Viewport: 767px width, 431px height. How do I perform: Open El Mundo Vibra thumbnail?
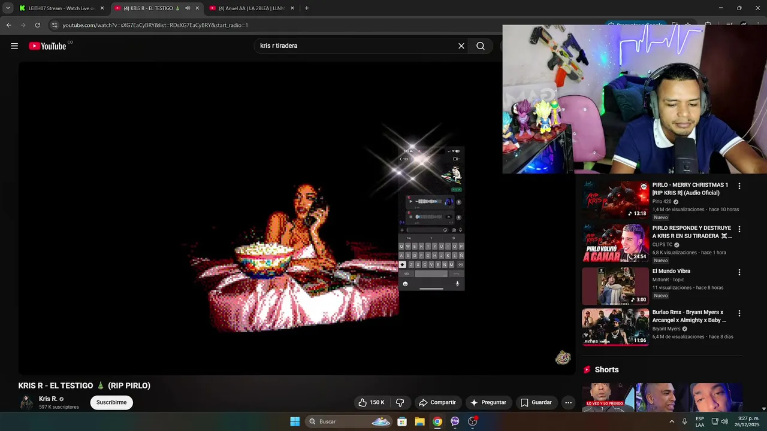pos(615,286)
